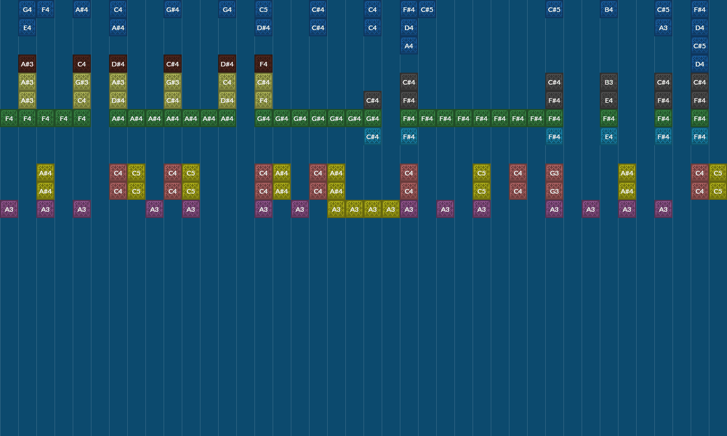Click the blue A4 note block
This screenshot has width=727, height=436.
[x=409, y=45]
